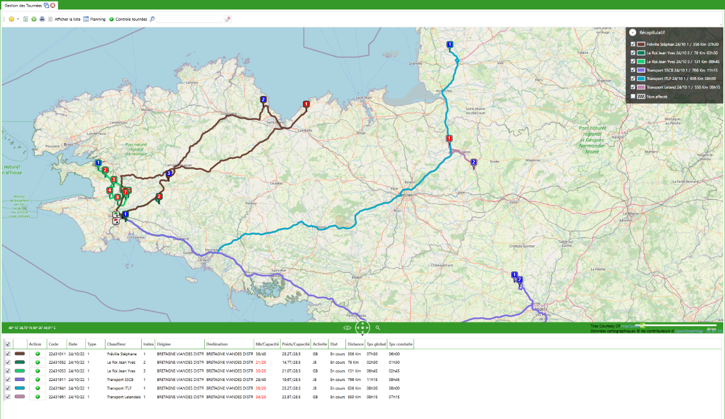Uncheck Transport ITLF legend checkbox
Screen dimensions: 725x419
coord(632,79)
